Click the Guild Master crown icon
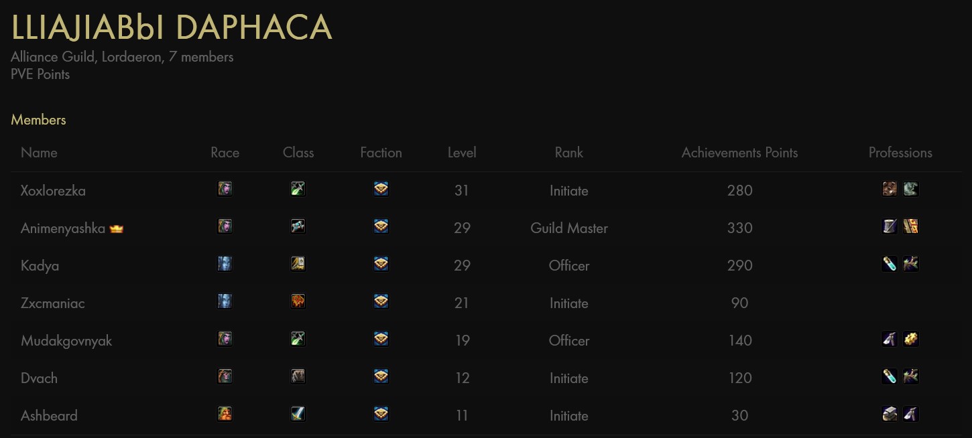972x438 pixels. [117, 228]
